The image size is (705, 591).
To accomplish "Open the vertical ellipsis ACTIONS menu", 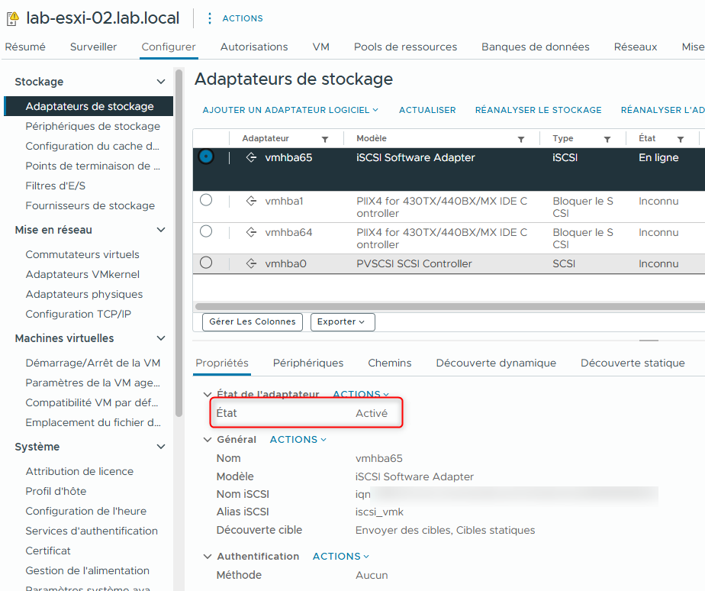I will click(209, 18).
